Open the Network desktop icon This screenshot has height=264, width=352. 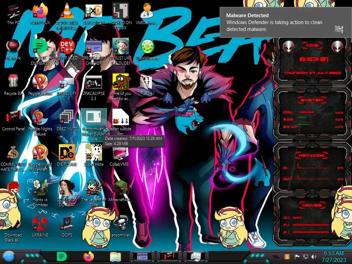[13, 49]
